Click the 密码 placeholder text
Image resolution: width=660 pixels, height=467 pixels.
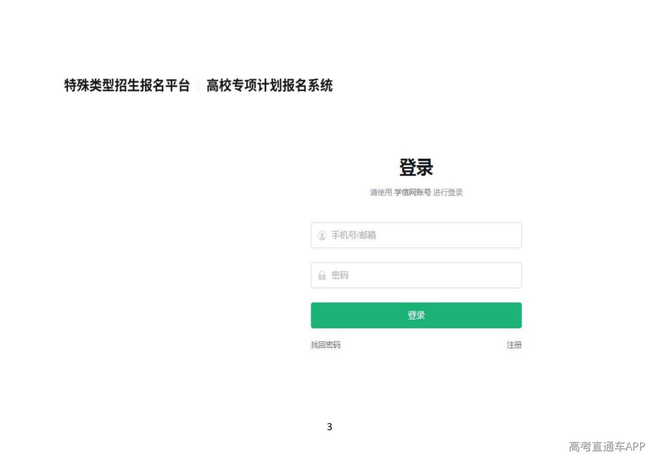pos(340,276)
